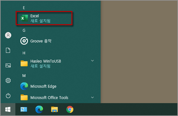178x116 pixels.
Task: Launch Edge from the taskbar
Action: point(39,109)
